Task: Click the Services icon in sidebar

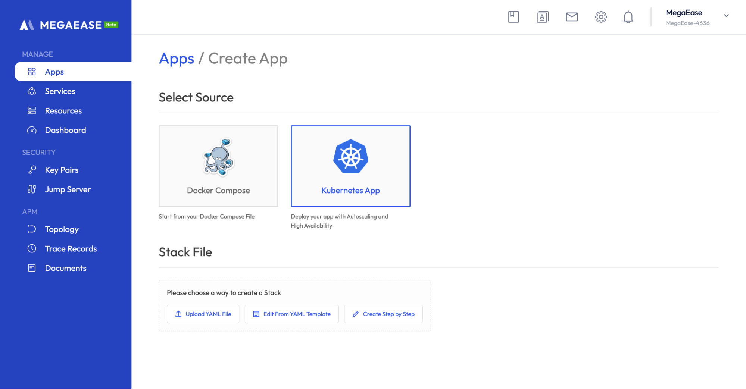Action: 32,91
